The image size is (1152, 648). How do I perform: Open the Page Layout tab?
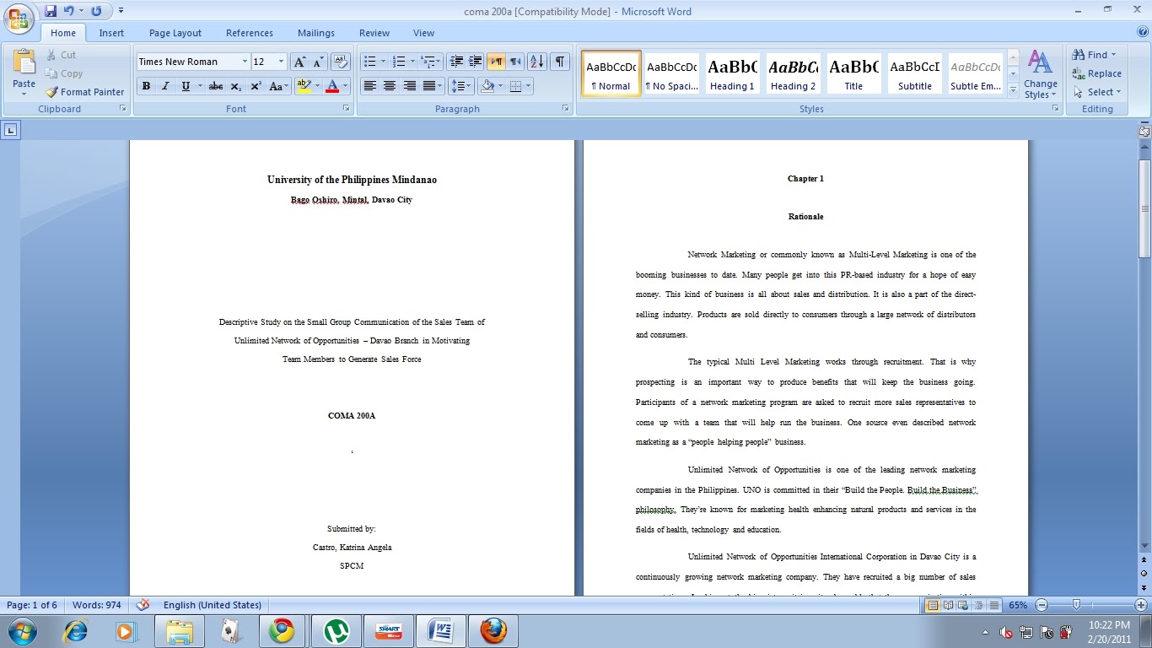(175, 33)
